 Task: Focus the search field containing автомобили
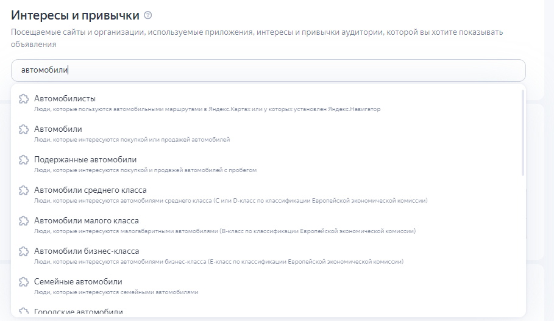(x=268, y=70)
